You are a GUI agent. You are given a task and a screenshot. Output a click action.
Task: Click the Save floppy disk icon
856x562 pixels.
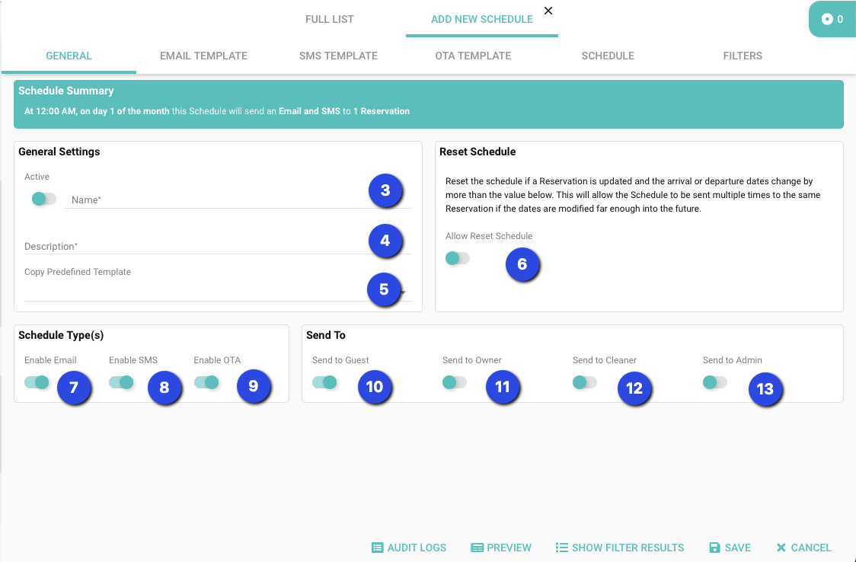pos(714,548)
